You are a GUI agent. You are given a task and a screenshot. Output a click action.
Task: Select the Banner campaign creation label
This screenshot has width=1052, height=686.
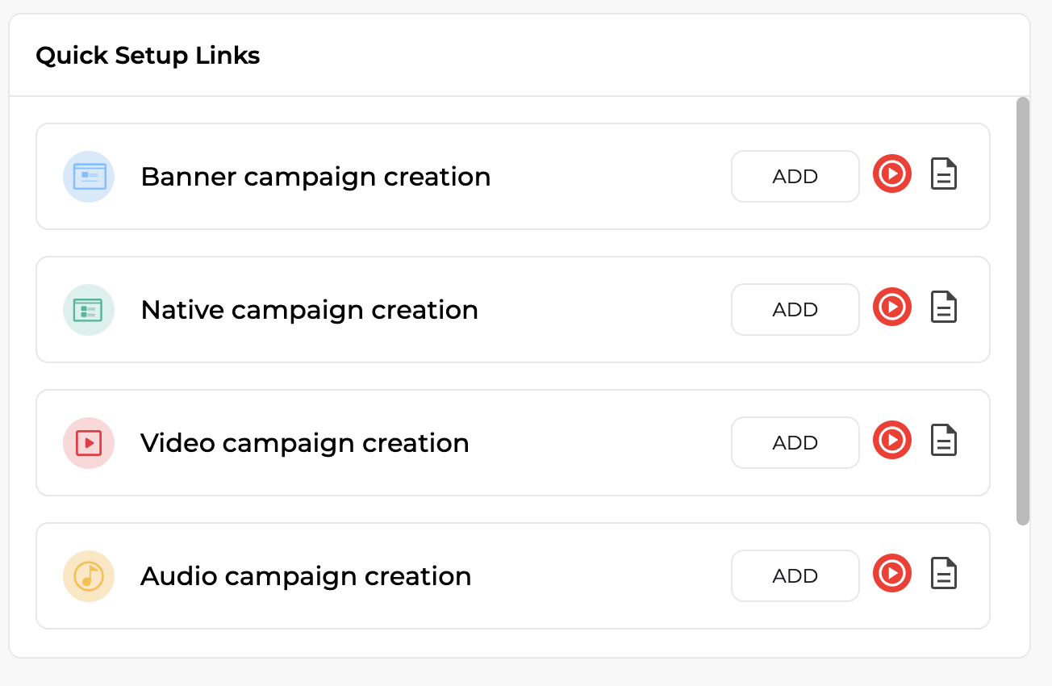(x=315, y=177)
